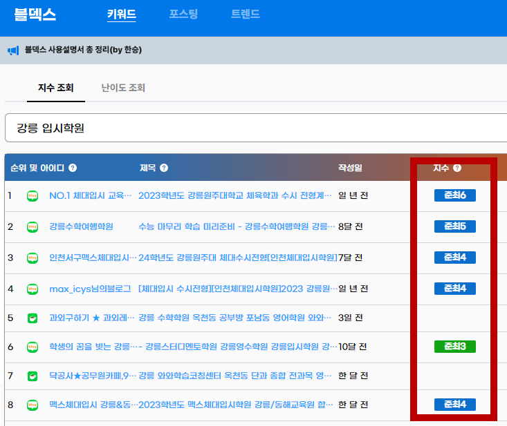Open blog ID 강릉수학여행학원
Screen dimensions: 507x426
(81, 226)
